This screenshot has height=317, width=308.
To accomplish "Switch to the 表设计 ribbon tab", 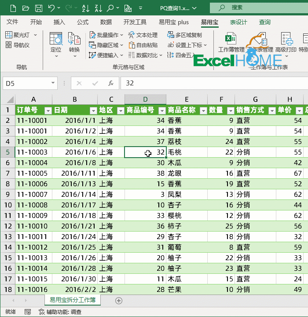I will pos(238,22).
